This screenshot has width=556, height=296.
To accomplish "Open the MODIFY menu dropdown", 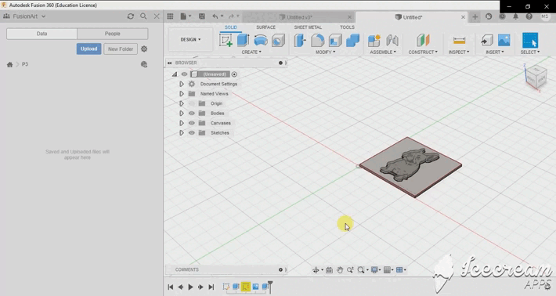I will pyautogui.click(x=325, y=52).
